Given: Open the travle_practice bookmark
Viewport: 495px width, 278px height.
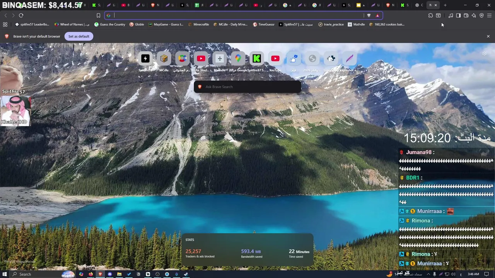Looking at the screenshot, I should [331, 24].
